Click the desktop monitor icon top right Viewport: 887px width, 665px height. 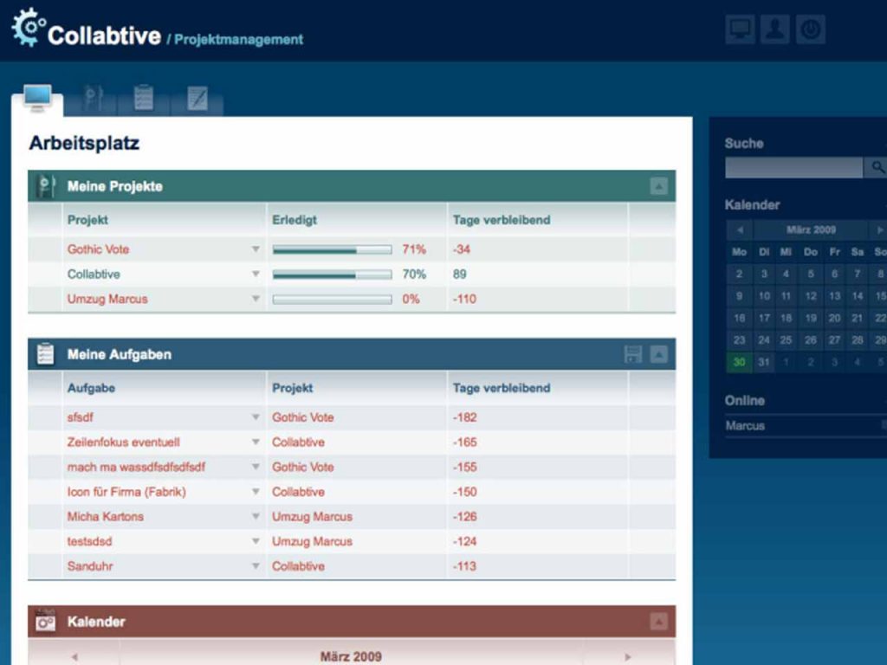click(741, 29)
